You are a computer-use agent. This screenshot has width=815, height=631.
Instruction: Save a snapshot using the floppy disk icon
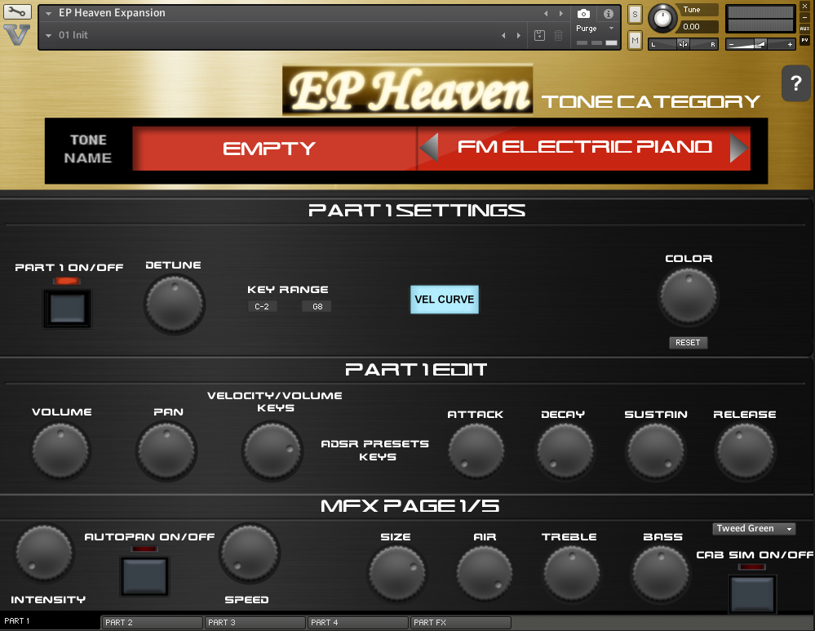pos(539,36)
